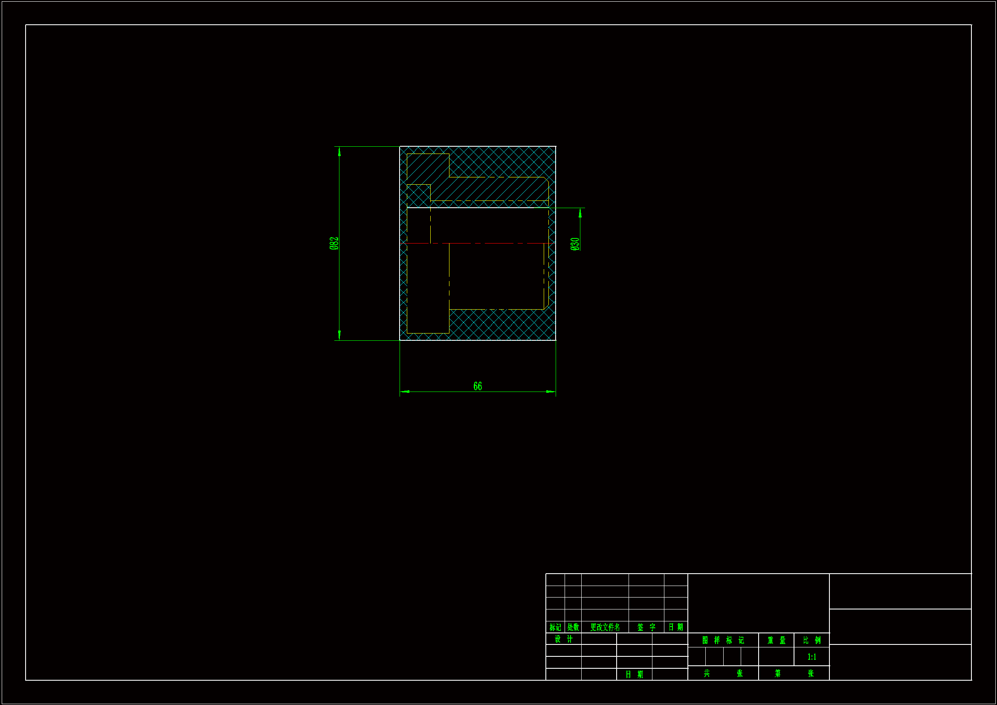Select the 图样标记 drawing mark label

[x=723, y=640]
